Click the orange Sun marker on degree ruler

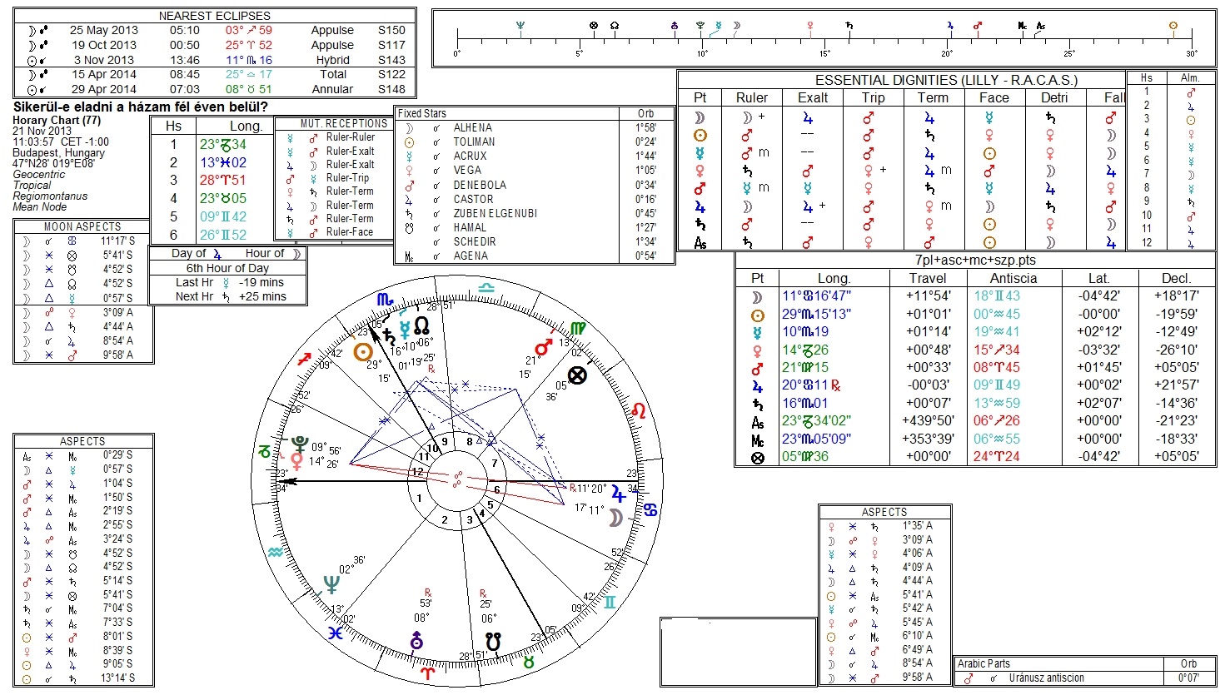1173,26
